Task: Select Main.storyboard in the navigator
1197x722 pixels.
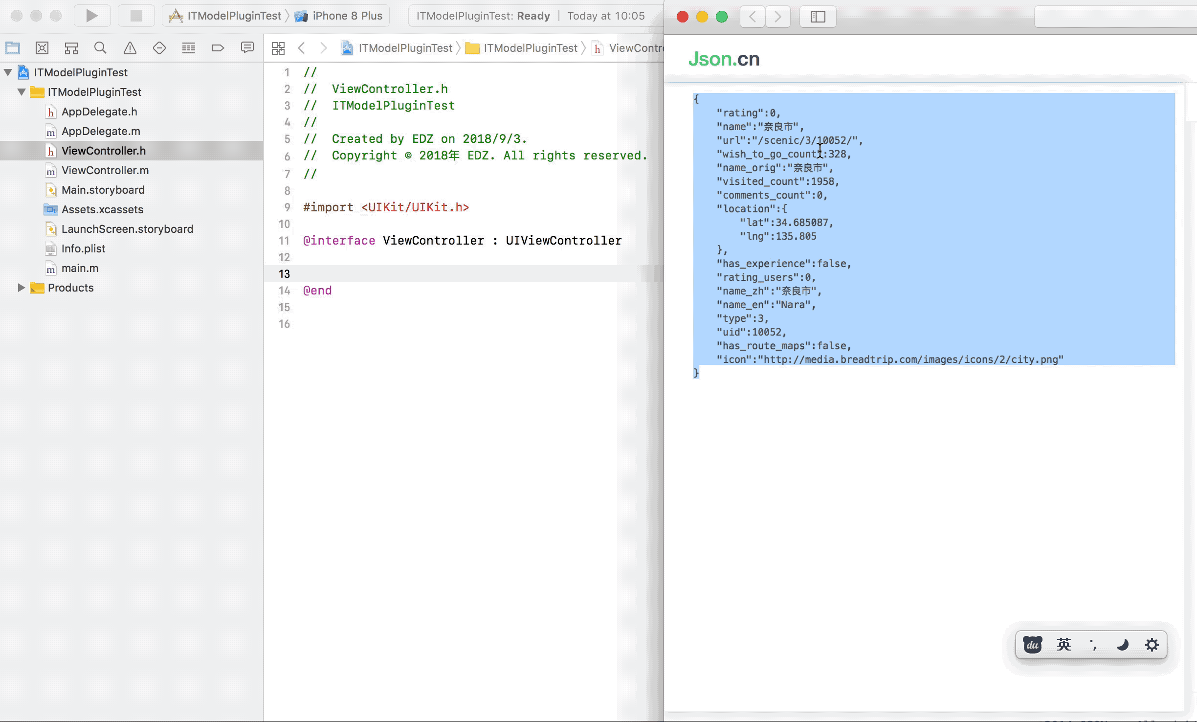Action: pyautogui.click(x=103, y=190)
